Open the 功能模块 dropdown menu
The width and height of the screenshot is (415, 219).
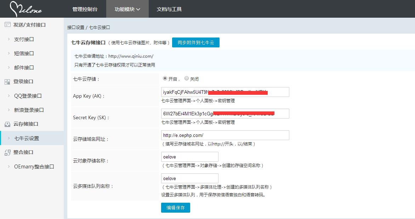point(127,9)
